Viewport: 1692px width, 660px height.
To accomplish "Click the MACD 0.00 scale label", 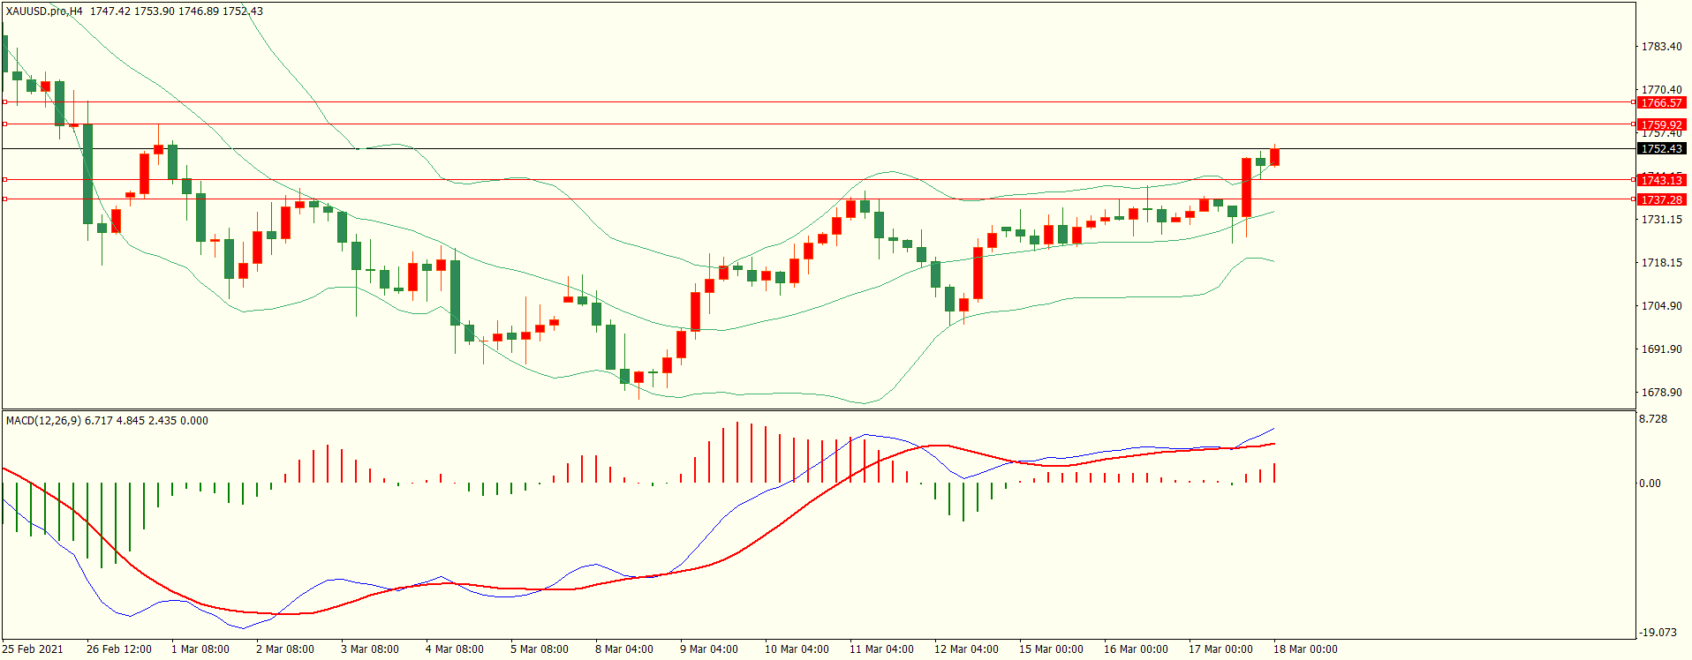I will pos(1650,484).
